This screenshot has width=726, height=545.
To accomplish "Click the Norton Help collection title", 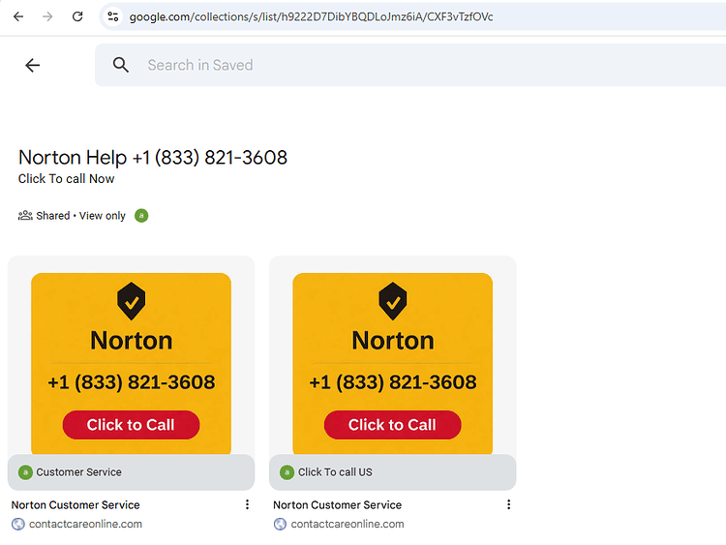I will pyautogui.click(x=153, y=158).
